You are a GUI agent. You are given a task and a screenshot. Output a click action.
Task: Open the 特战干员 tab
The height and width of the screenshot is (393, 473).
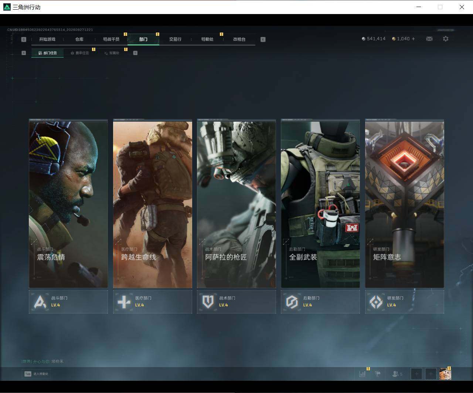[111, 39]
